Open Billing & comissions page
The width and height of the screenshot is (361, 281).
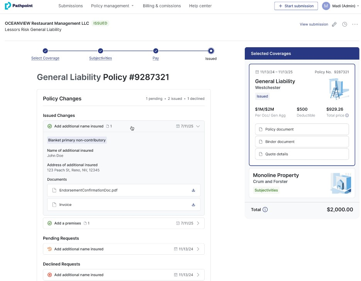161,6
